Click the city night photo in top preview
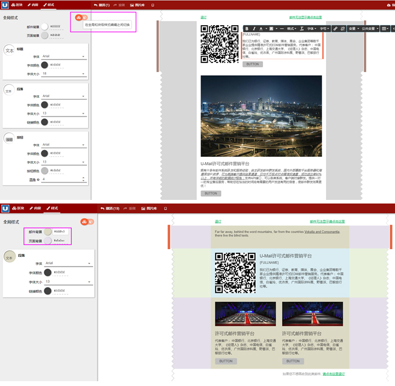 pyautogui.click(x=261, y=116)
